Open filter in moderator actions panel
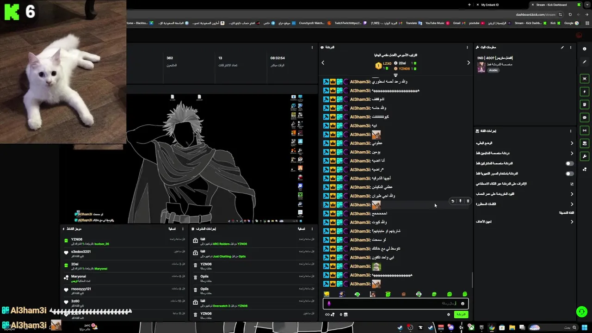The image size is (592, 333). pos(301,229)
